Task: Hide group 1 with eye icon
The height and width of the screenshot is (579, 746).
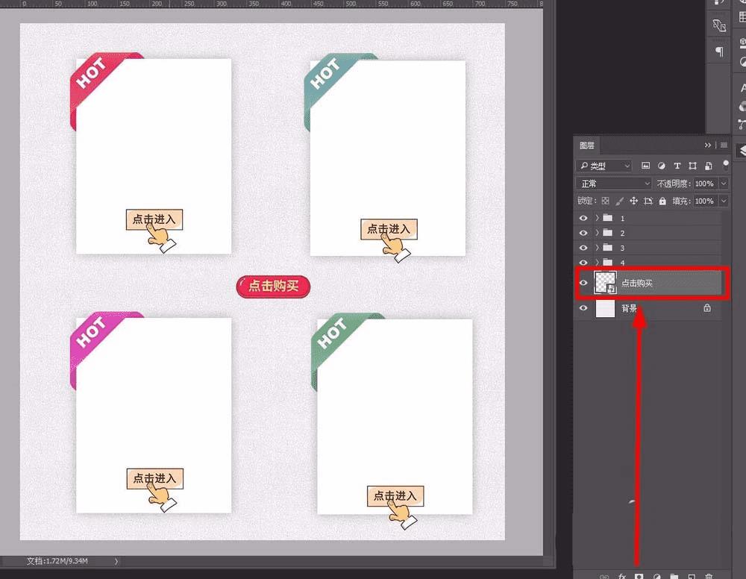Action: click(583, 218)
